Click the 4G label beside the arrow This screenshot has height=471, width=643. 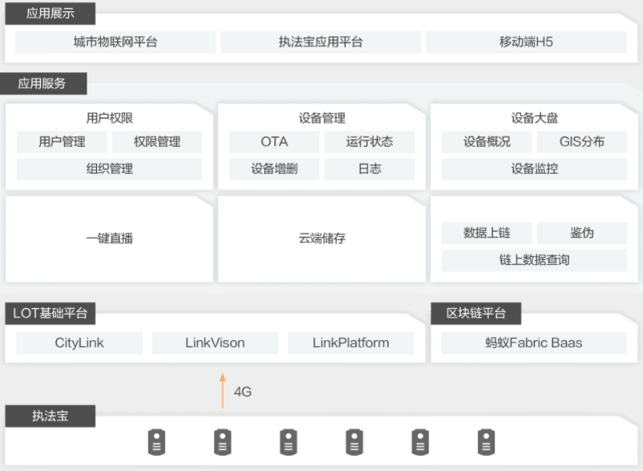[243, 392]
